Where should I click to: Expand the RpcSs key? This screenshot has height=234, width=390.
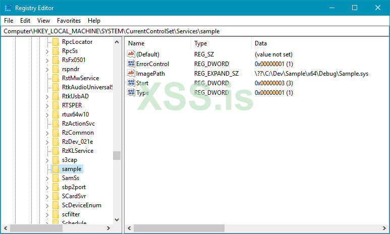47,51
